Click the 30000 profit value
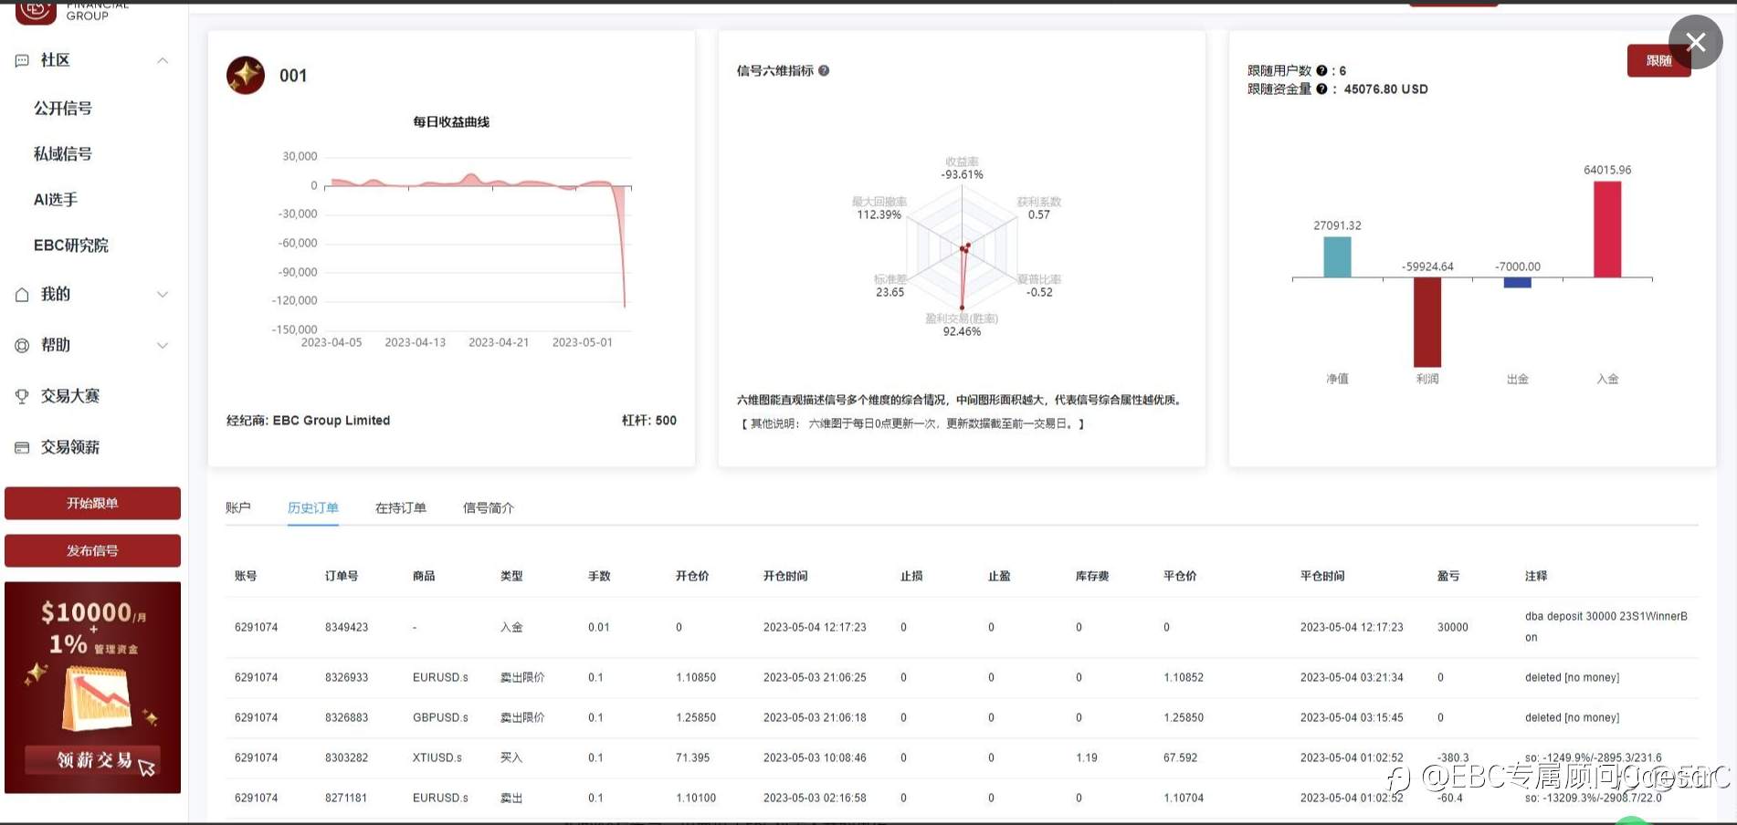Image resolution: width=1737 pixels, height=825 pixels. click(x=1453, y=627)
